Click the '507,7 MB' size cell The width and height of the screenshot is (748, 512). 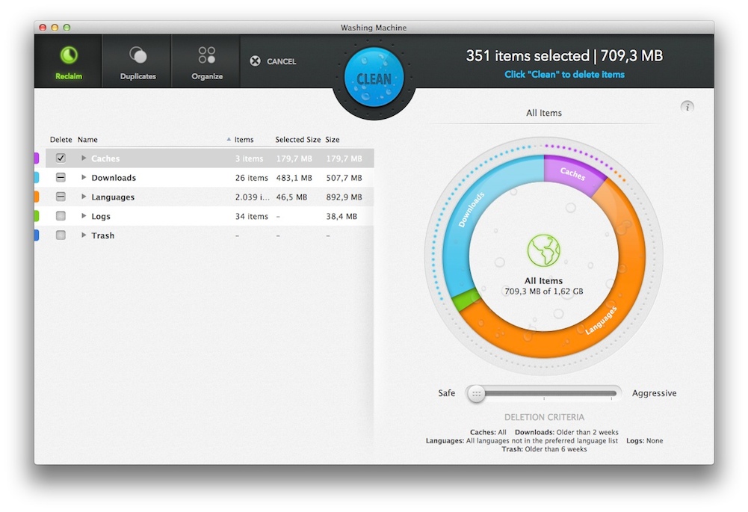[344, 177]
